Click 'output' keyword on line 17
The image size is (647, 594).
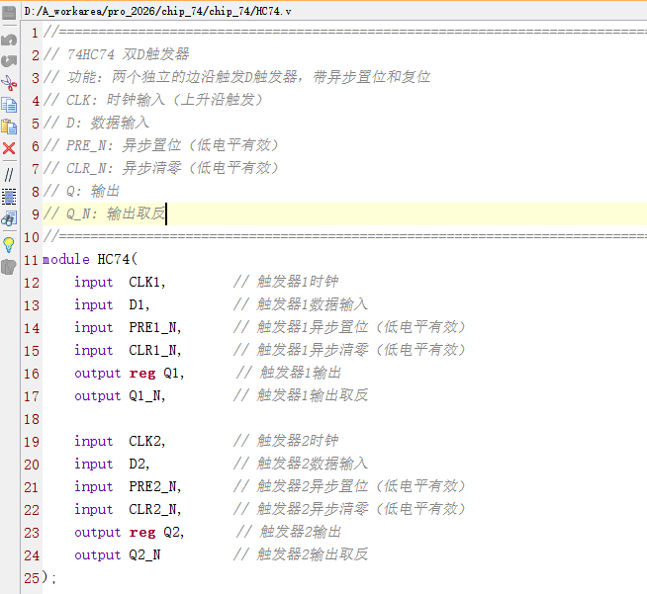[x=98, y=395]
